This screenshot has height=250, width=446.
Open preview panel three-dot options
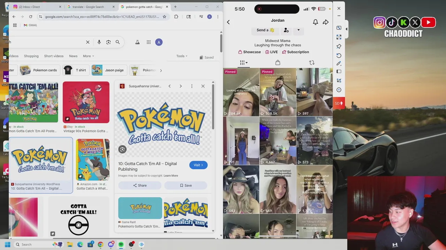point(192,86)
